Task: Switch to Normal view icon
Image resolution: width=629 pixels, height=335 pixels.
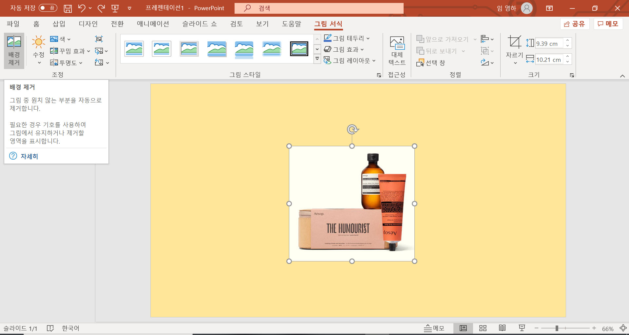Action: click(x=463, y=328)
